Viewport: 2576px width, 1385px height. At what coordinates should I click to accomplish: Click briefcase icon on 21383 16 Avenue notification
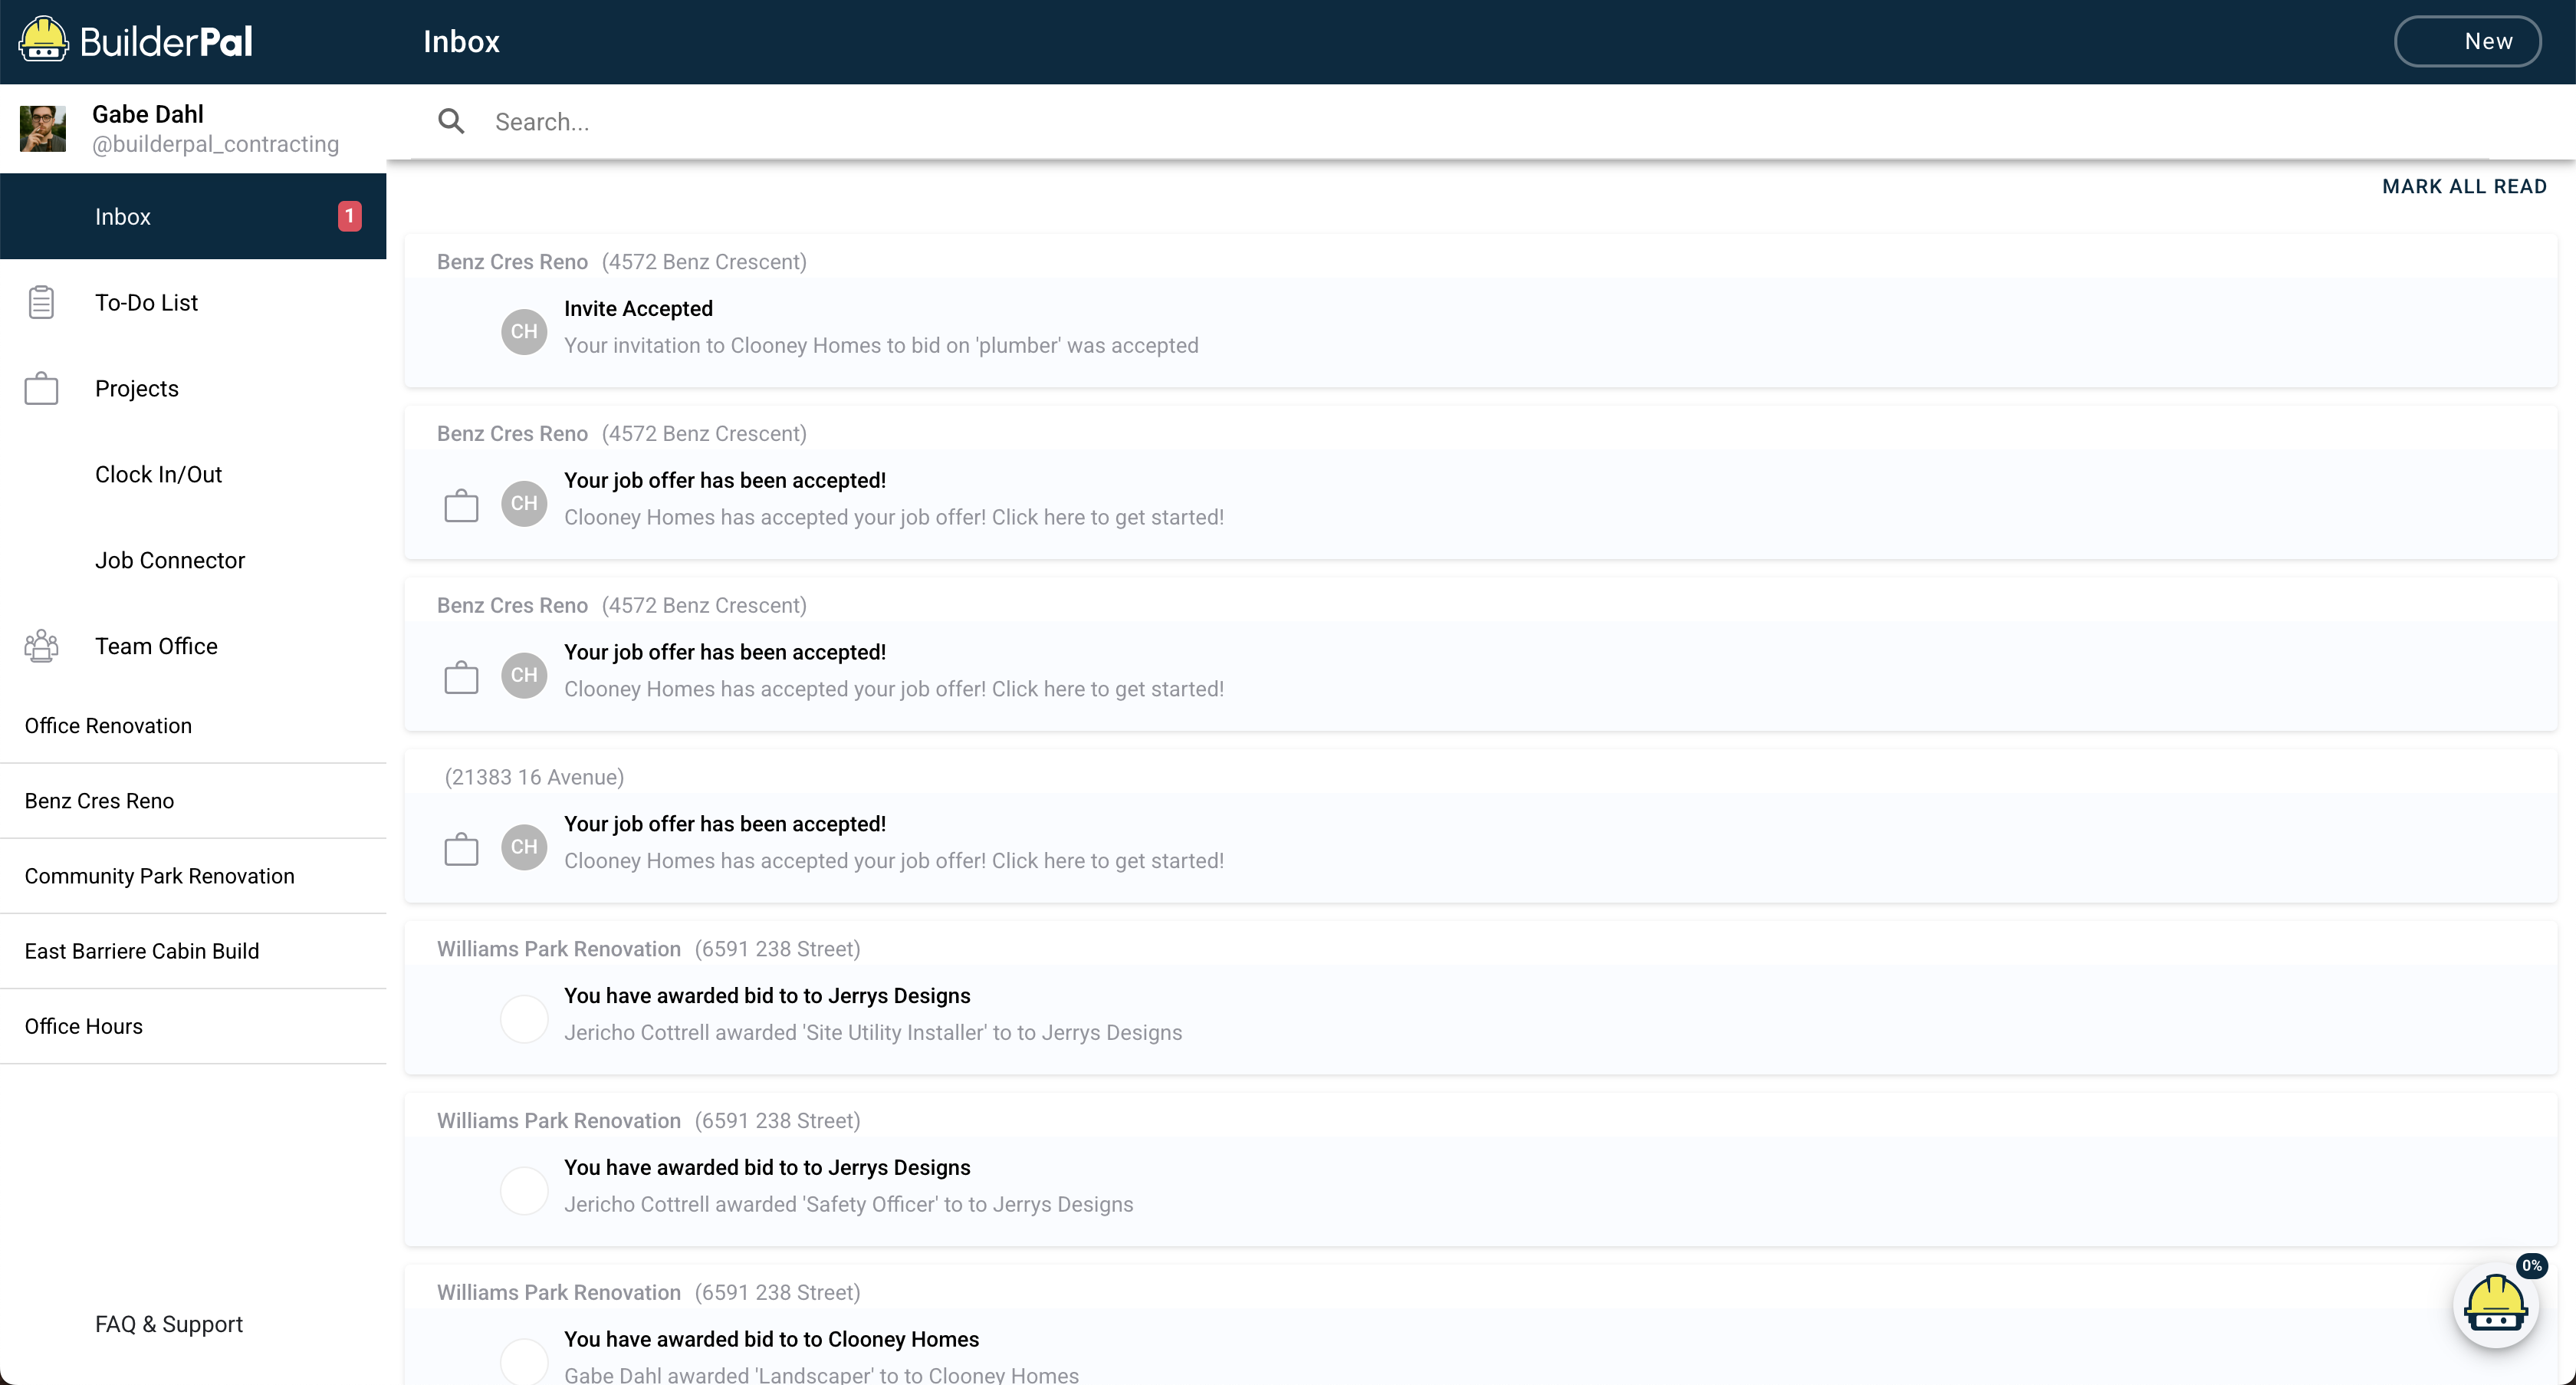[461, 849]
